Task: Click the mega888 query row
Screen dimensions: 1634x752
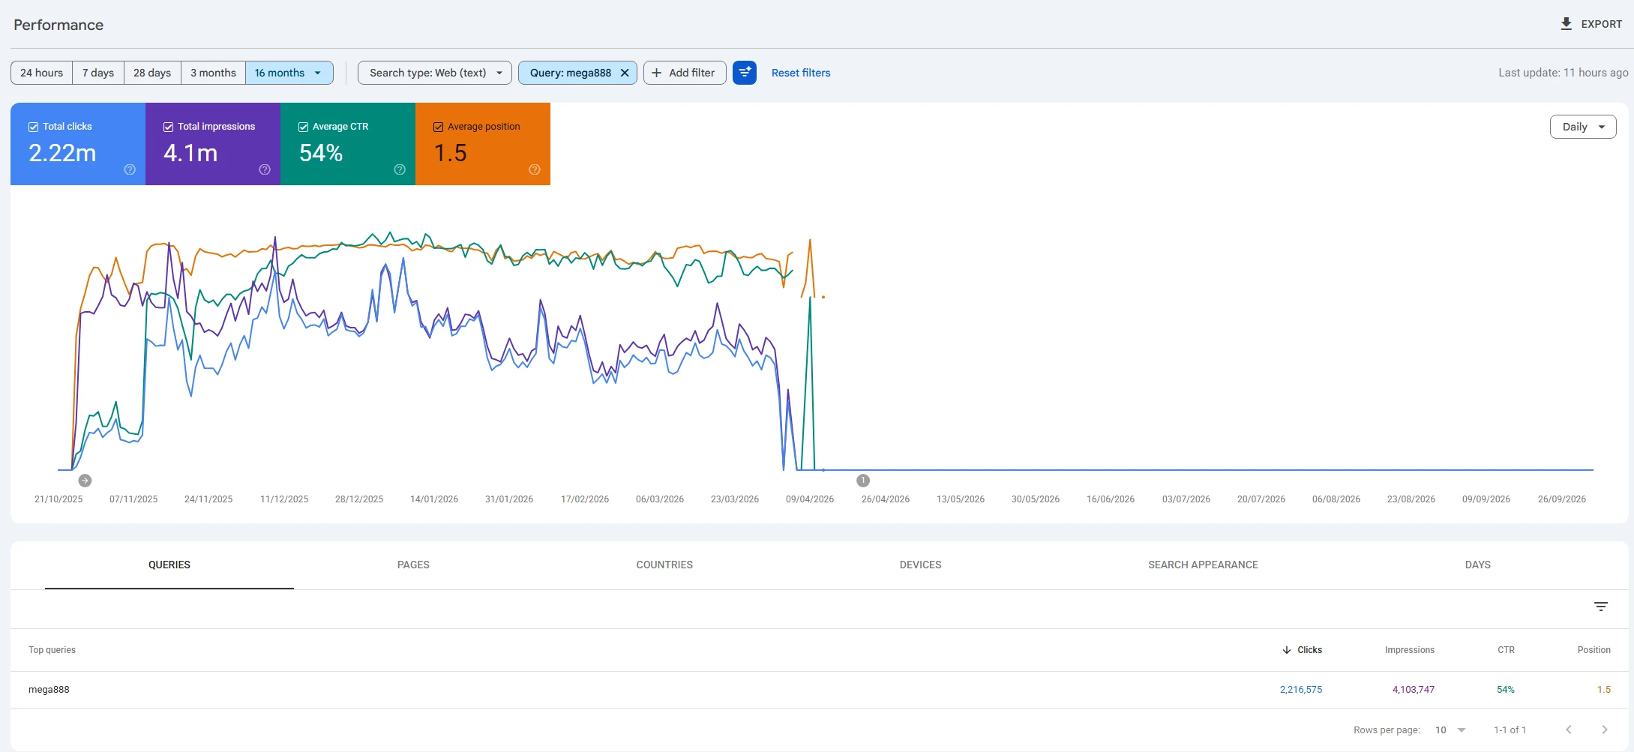Action: 819,690
